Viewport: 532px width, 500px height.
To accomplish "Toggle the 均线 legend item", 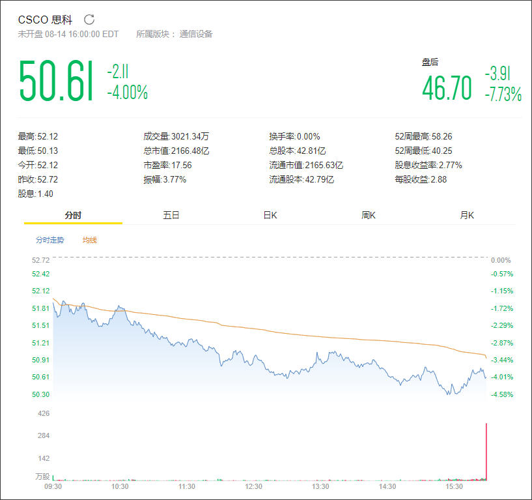I will (90, 240).
